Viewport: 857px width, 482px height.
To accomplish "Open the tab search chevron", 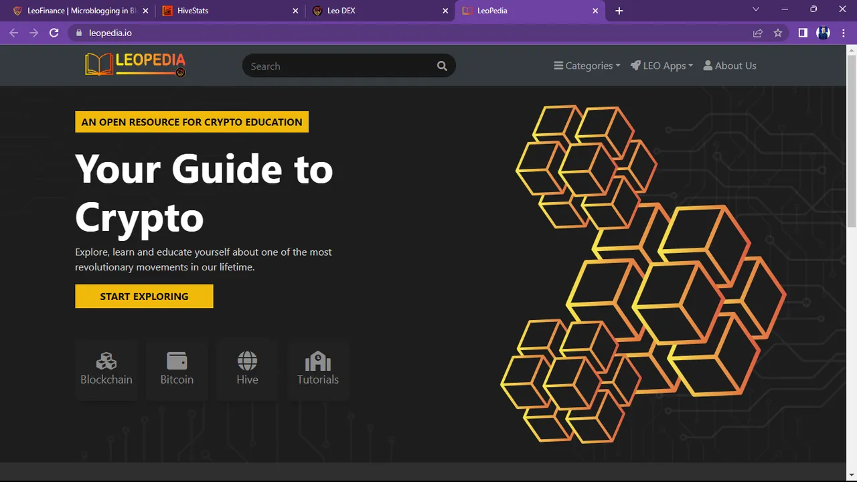I will tap(756, 9).
